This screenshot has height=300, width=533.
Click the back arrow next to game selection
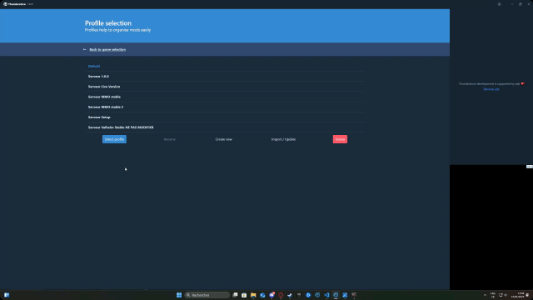pyautogui.click(x=85, y=50)
